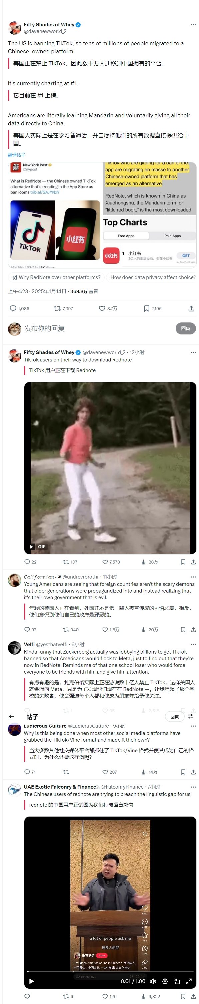The height and width of the screenshot is (1004, 199).
Task: Click the 翻译帖子 translate link
Action: tap(16, 155)
